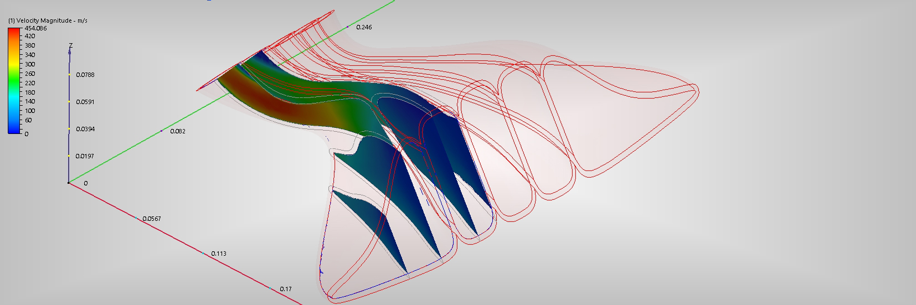Viewport: 916px width, 305px height.
Task: Click the 0 label under the legend
Action: (27, 134)
